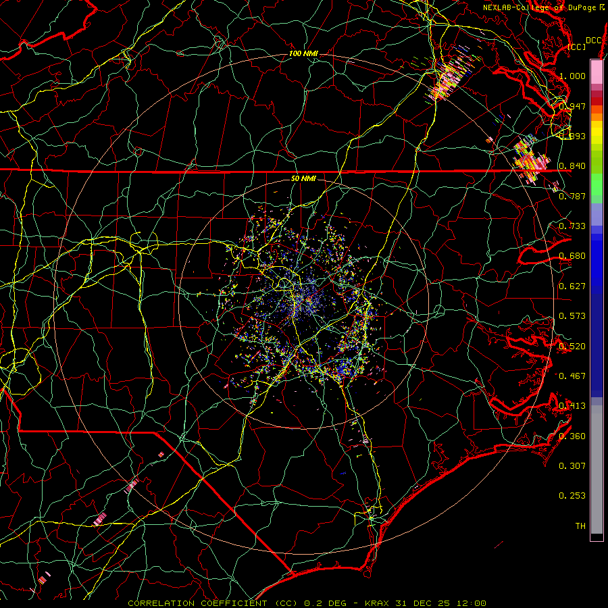608x608 pixels.
Task: Click the 0.253 scale value
Action: (x=572, y=496)
